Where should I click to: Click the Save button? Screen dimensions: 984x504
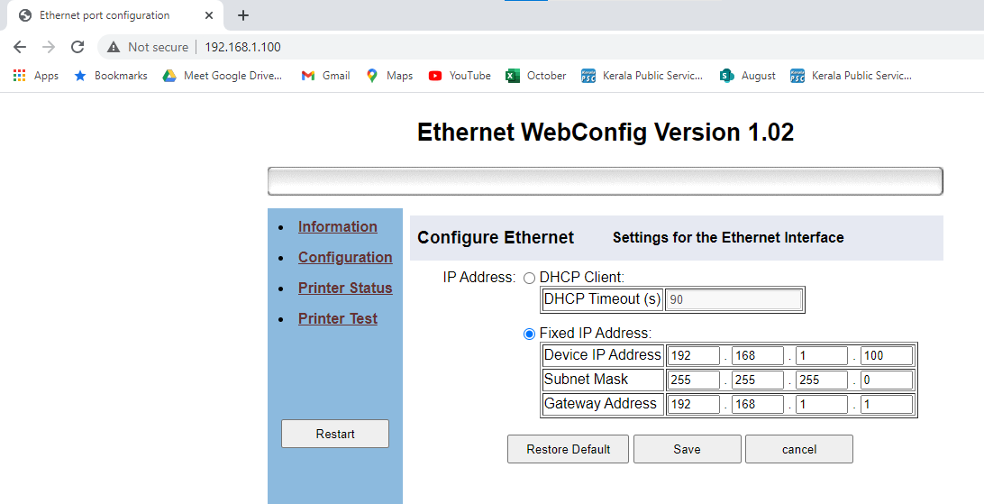coord(687,449)
